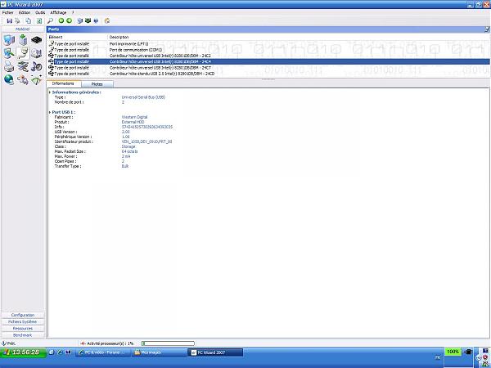Click the Universal Serial Bus (USB) type value
The width and height of the screenshot is (491, 368).
tap(143, 97)
